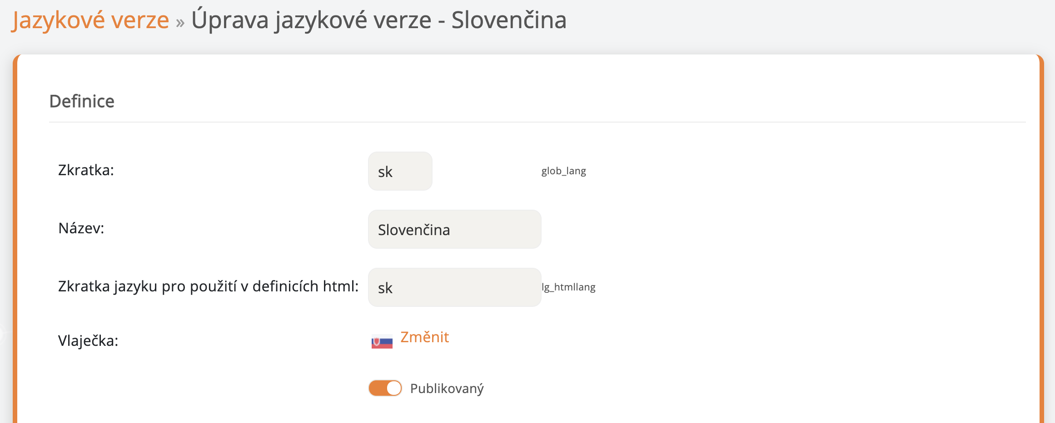Screen dimensions: 1055x423
Task: Click the lg_htmllang helper text
Action: coord(569,287)
